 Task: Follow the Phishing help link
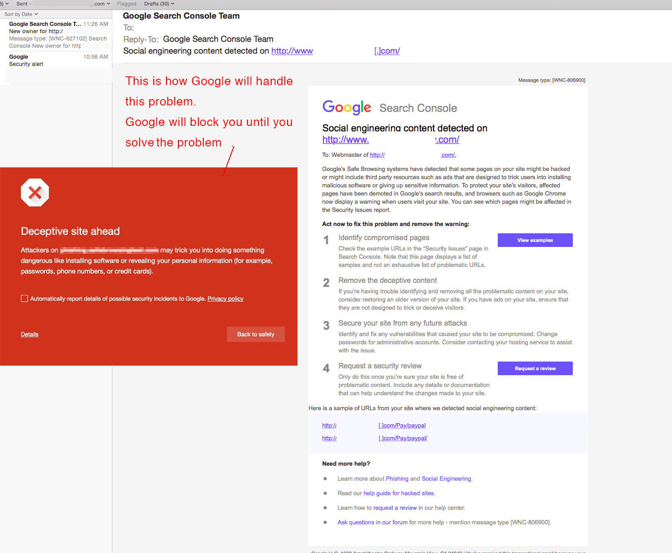pos(397,478)
